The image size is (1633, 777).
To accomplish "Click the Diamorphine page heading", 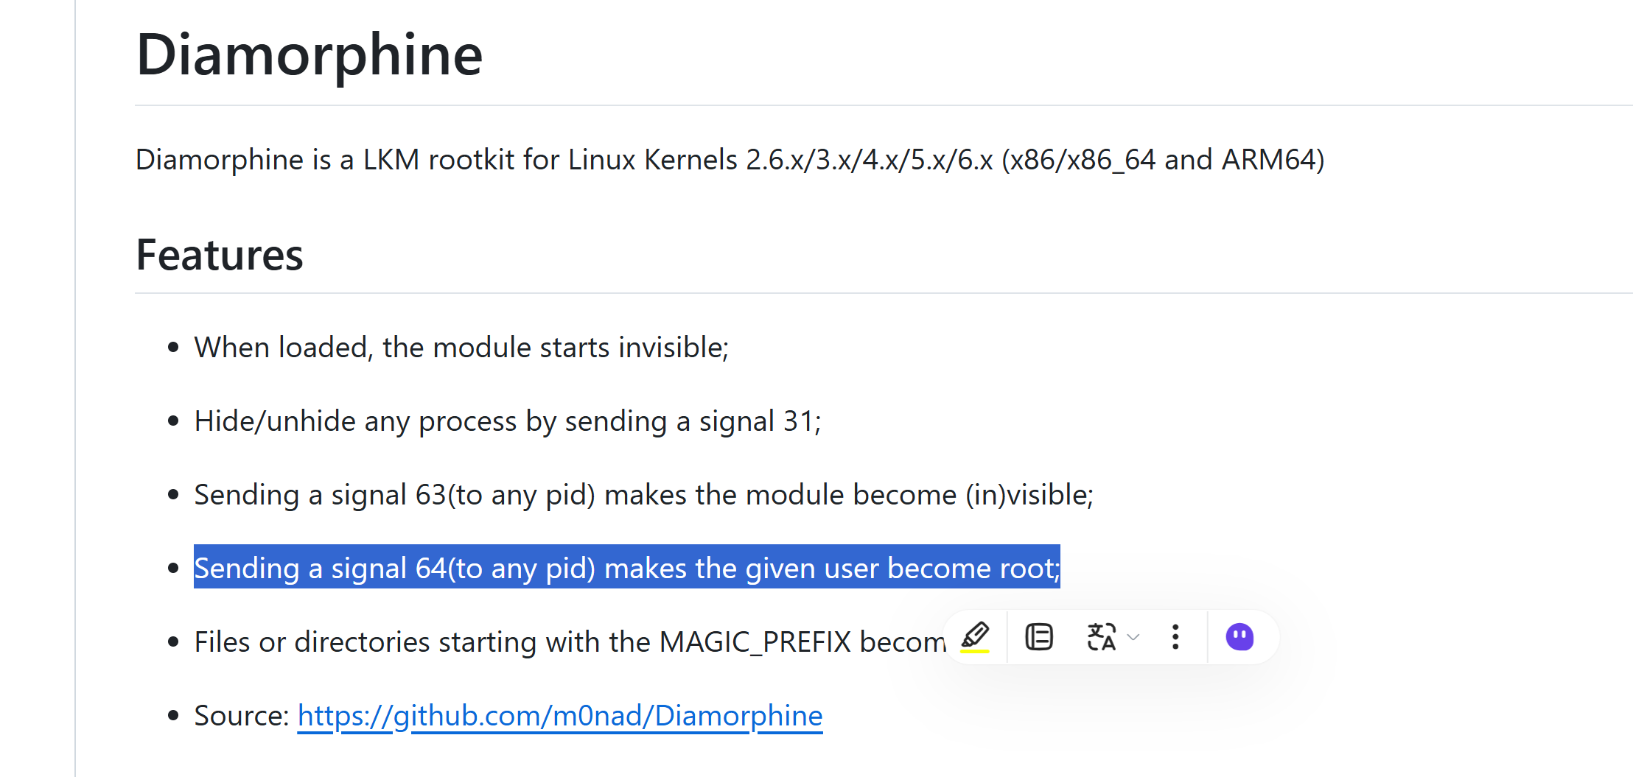I will tap(310, 55).
